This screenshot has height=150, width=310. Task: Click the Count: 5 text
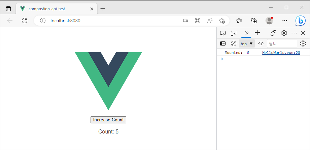coord(108,131)
